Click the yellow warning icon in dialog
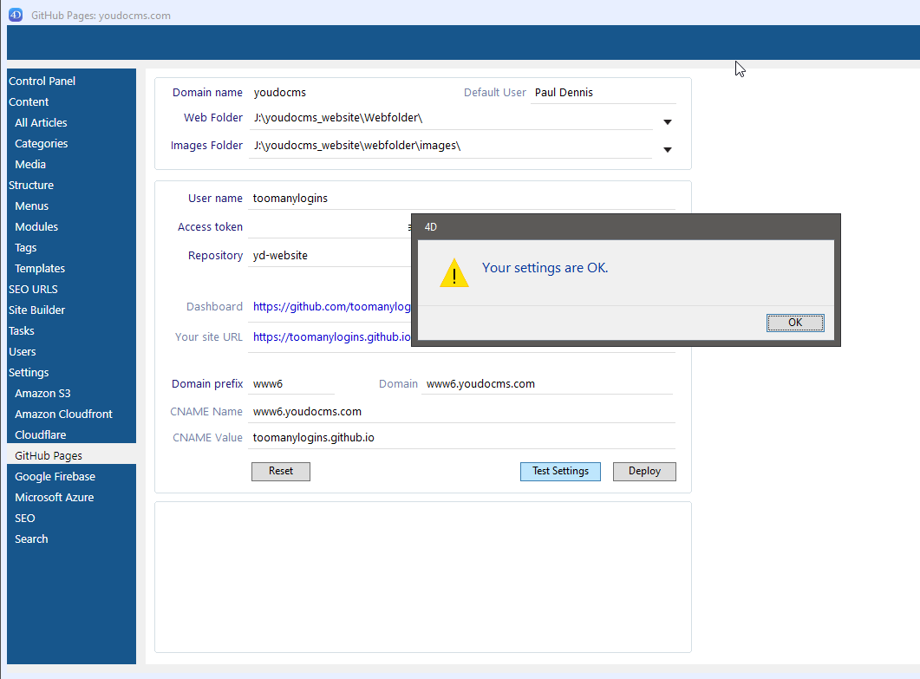The height and width of the screenshot is (679, 920). point(453,273)
